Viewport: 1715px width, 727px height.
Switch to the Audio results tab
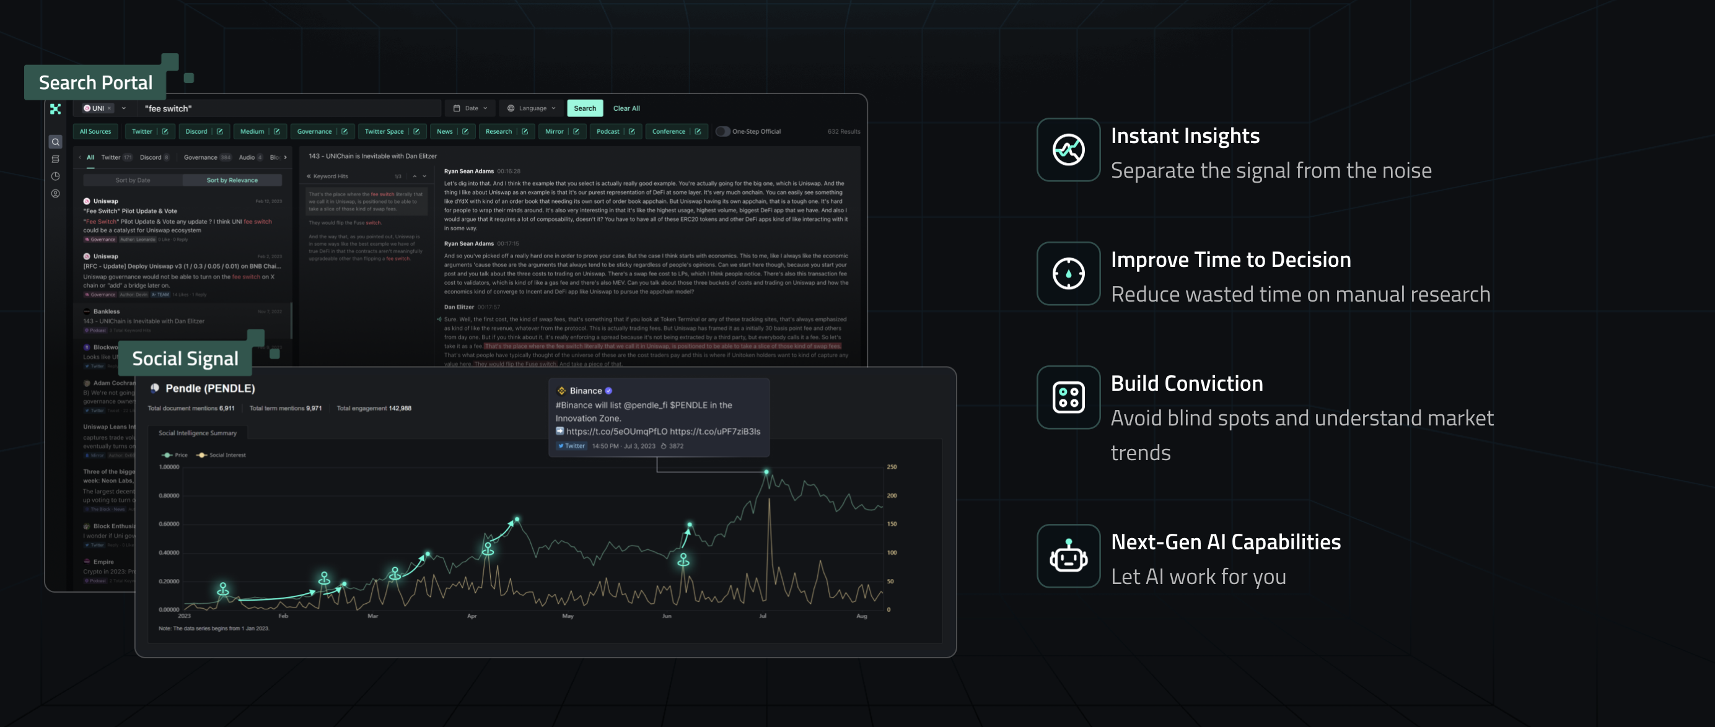coord(251,158)
